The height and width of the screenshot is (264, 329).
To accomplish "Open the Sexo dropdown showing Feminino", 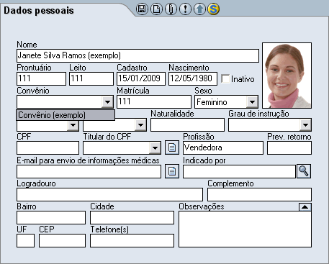I will (x=252, y=102).
